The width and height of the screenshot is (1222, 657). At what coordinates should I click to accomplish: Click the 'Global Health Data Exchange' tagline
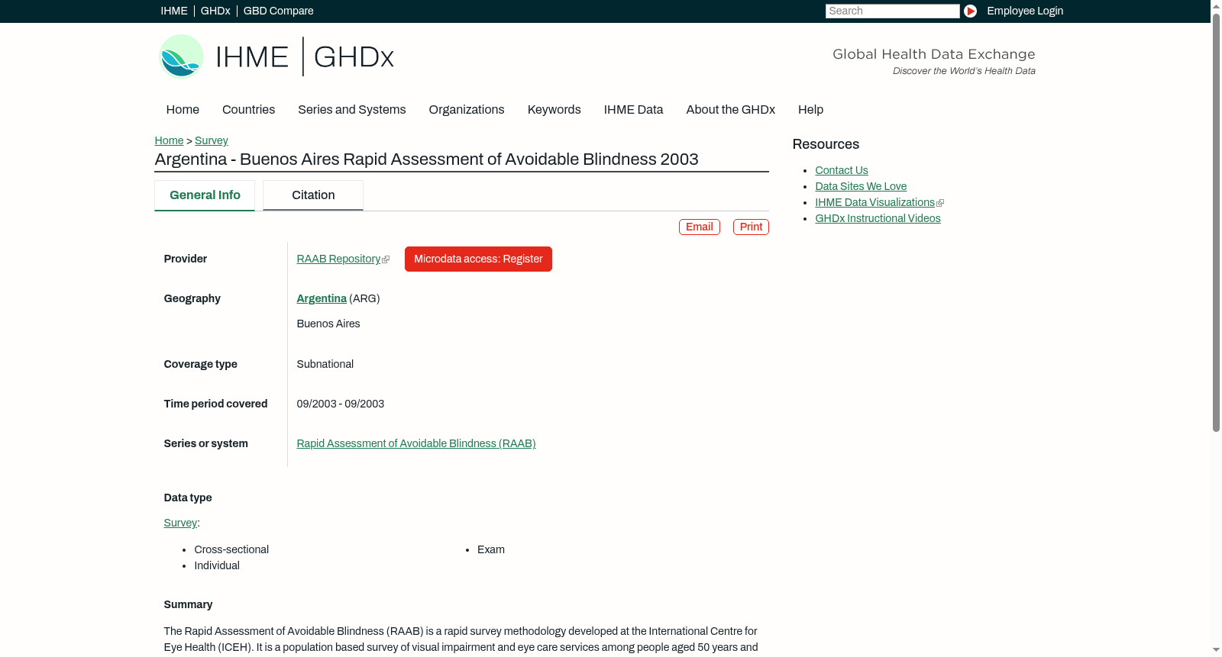coord(933,54)
